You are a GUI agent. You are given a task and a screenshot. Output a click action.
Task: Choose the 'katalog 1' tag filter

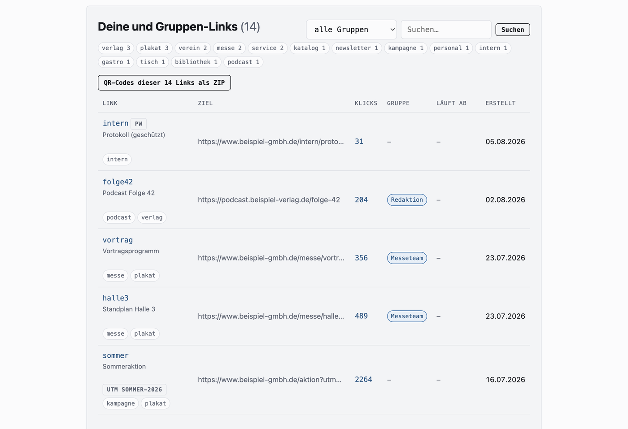pos(310,48)
